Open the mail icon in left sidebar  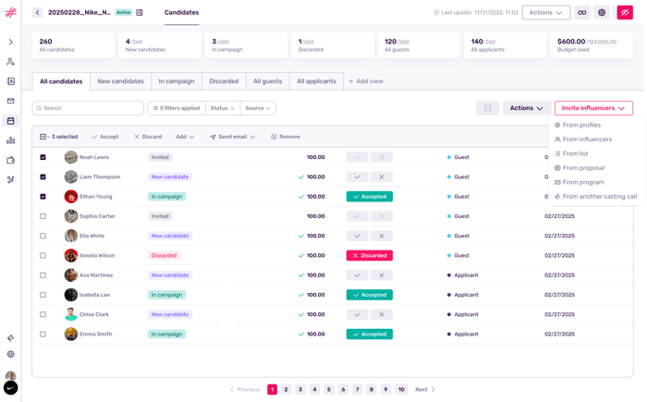point(11,101)
